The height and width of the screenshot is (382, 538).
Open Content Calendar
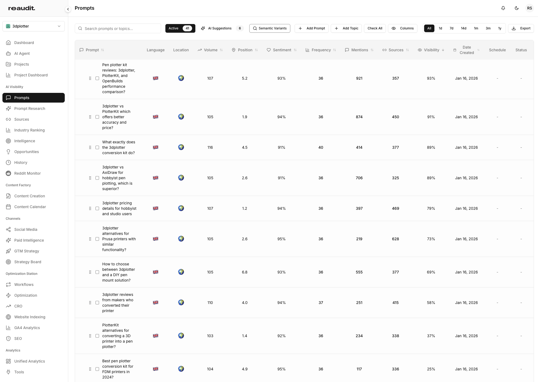[33, 207]
